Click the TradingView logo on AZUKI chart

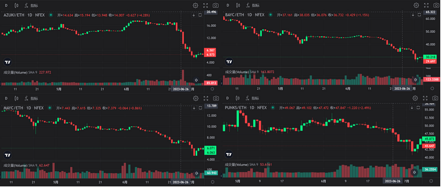tap(7, 62)
